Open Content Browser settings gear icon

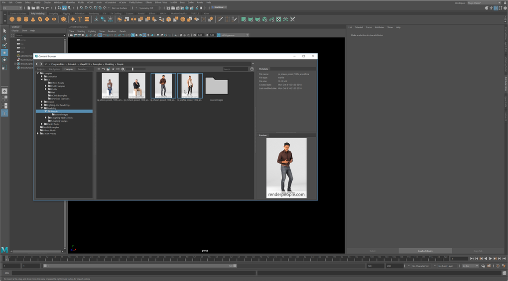pos(123,69)
